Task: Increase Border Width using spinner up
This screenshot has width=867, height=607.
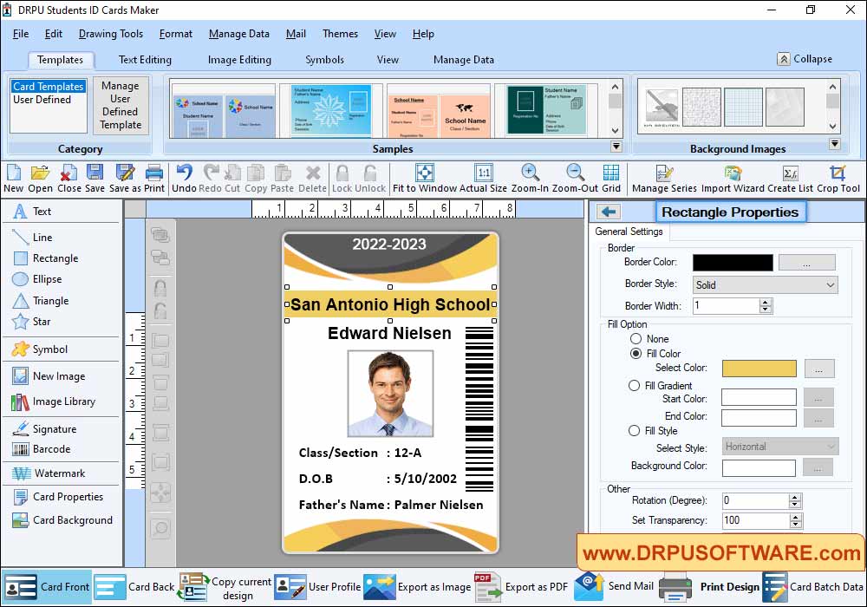Action: 766,303
